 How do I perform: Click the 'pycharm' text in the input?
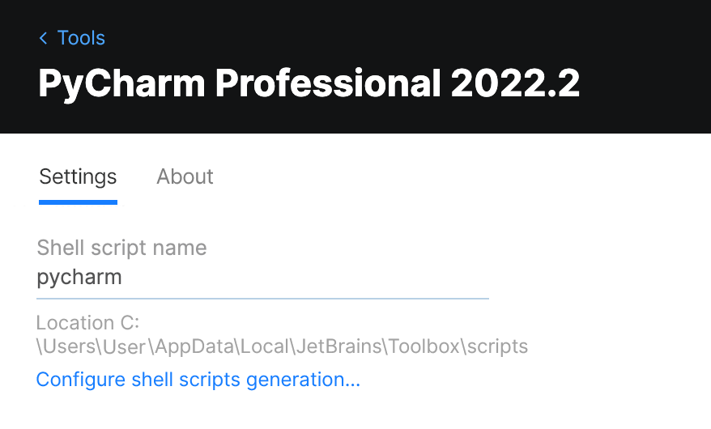pyautogui.click(x=79, y=278)
